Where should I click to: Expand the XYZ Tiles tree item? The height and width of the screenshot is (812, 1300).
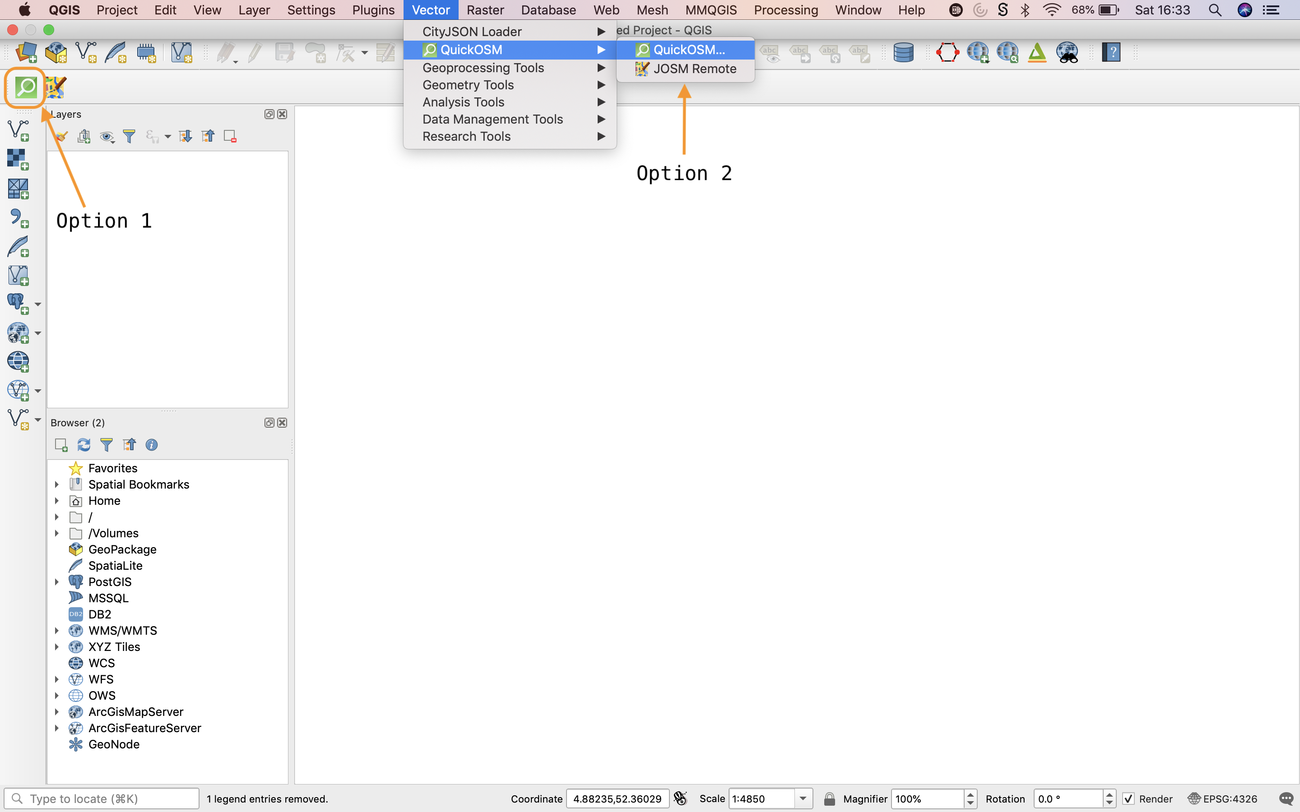pyautogui.click(x=56, y=646)
